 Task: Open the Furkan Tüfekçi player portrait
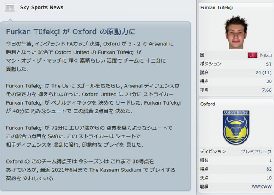click(236, 32)
